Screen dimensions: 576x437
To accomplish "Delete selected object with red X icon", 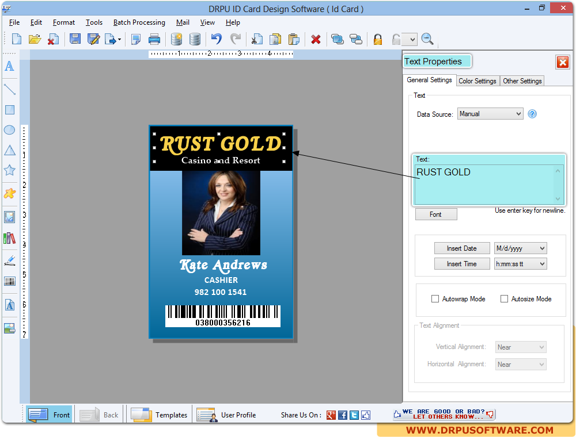I will [316, 39].
